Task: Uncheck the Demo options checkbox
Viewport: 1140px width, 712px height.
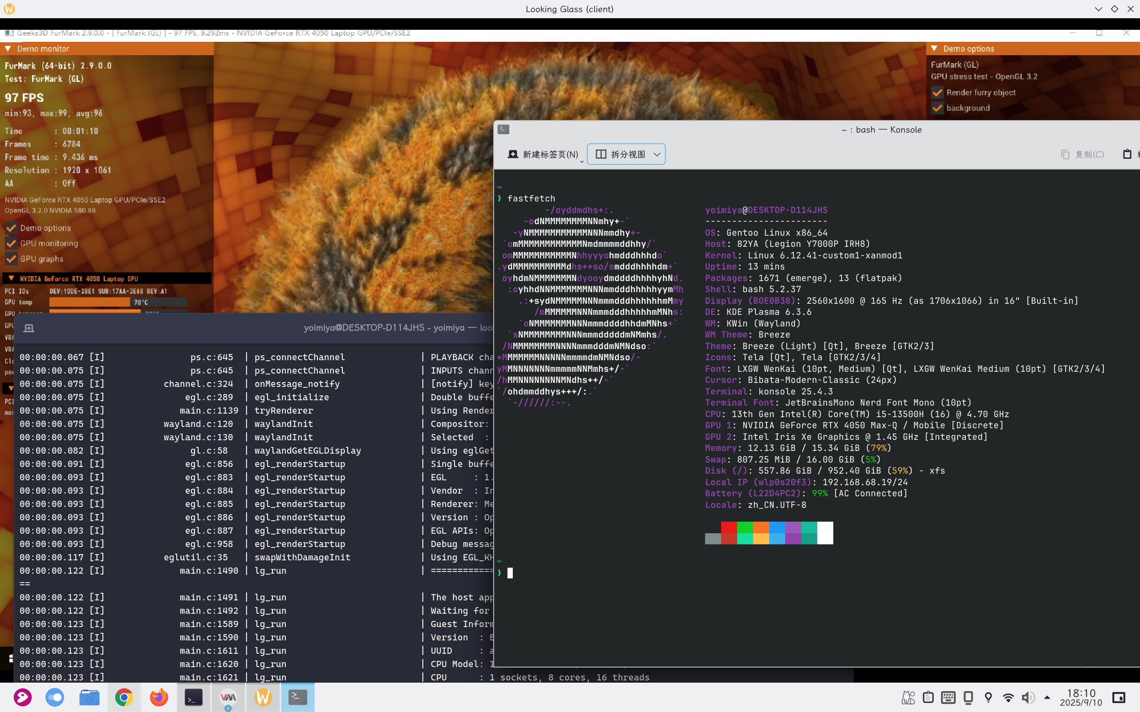Action: 11,229
